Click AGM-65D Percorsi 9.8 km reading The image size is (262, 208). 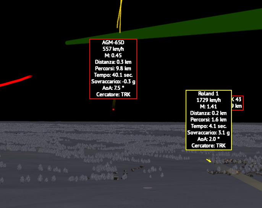pyautogui.click(x=113, y=68)
